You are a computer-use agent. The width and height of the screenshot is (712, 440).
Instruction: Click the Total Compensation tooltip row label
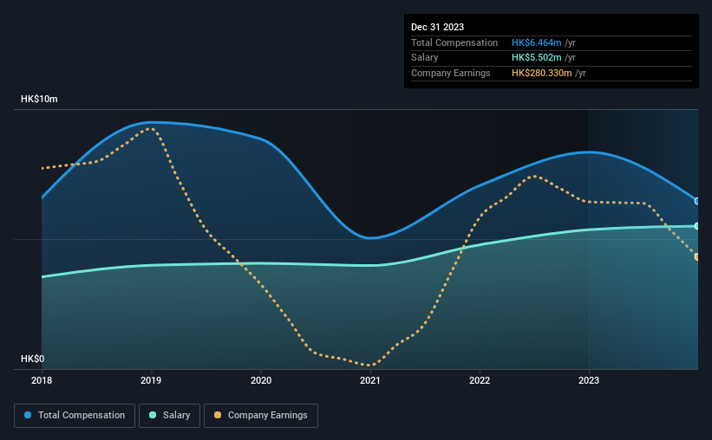[x=454, y=42]
